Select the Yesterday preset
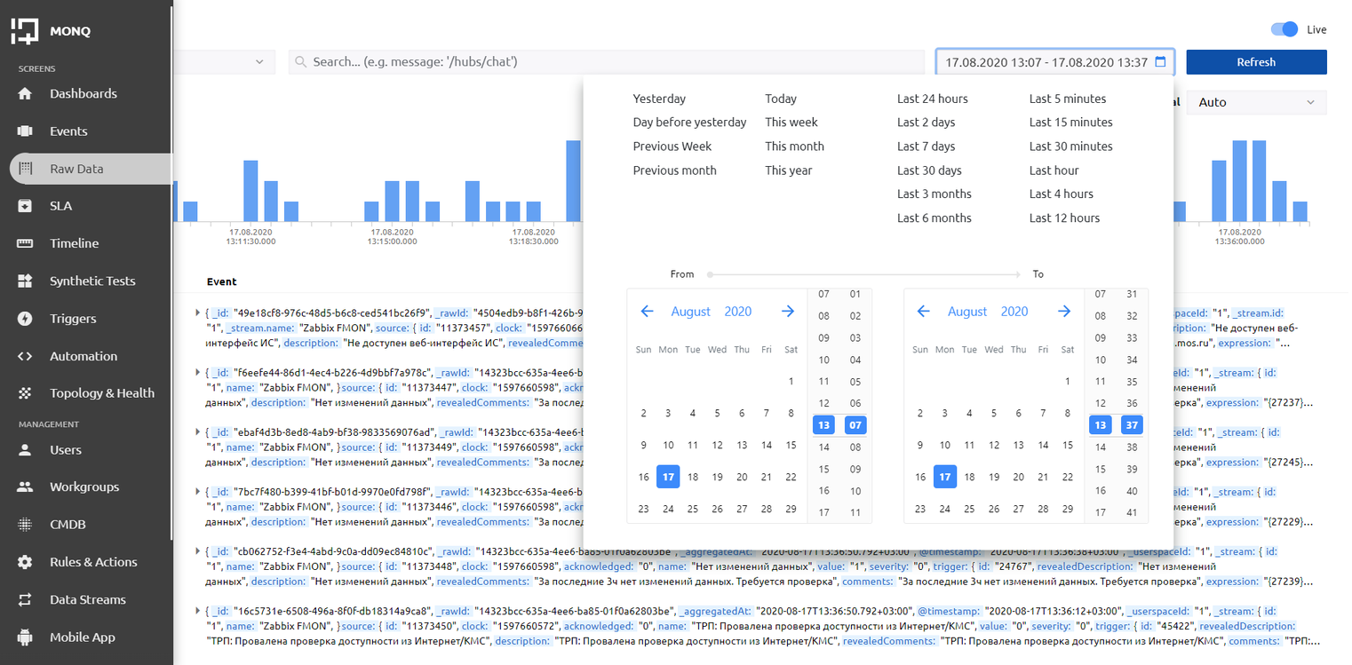Screen dimensions: 1352x665 click(x=659, y=99)
